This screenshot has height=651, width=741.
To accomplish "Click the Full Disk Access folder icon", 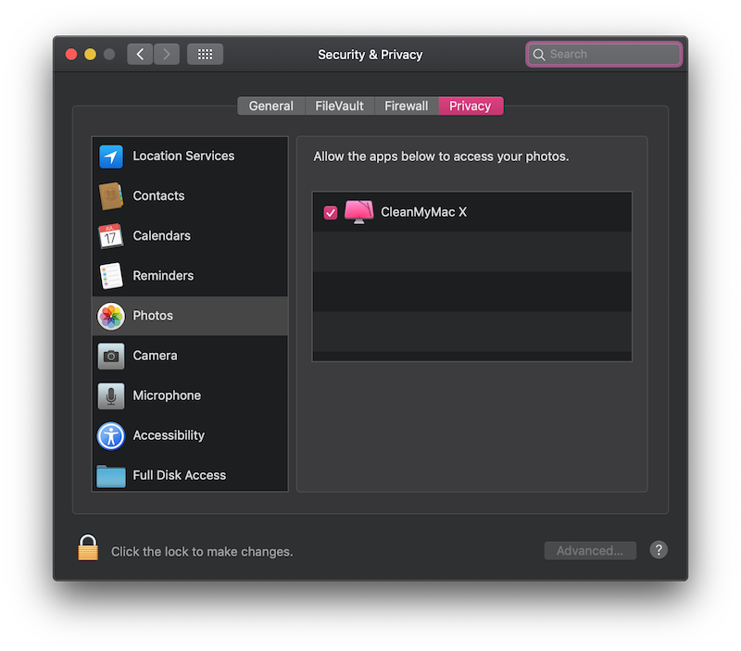I will tap(111, 476).
